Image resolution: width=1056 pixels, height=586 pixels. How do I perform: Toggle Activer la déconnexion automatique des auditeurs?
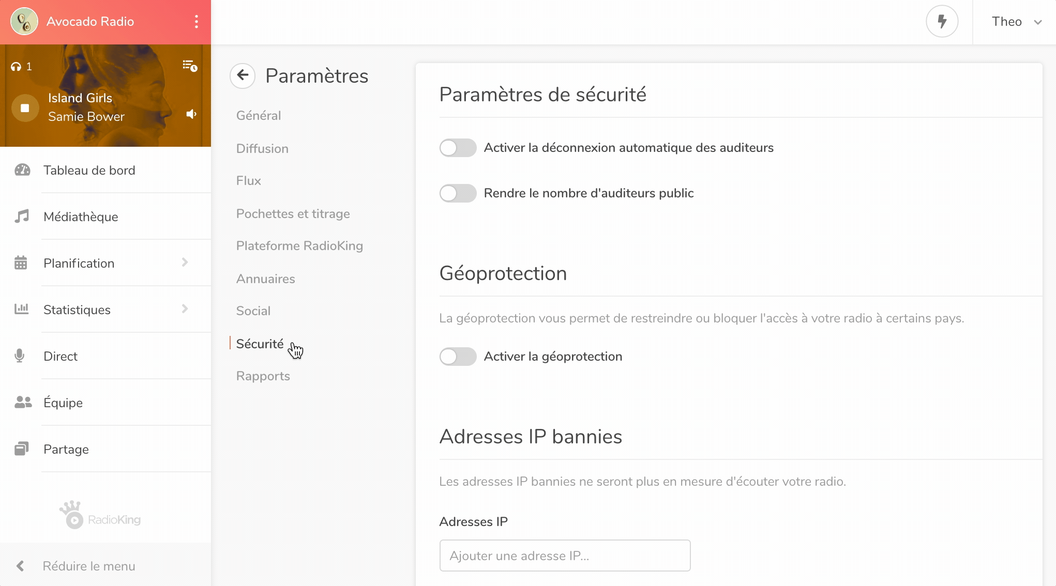click(x=458, y=148)
